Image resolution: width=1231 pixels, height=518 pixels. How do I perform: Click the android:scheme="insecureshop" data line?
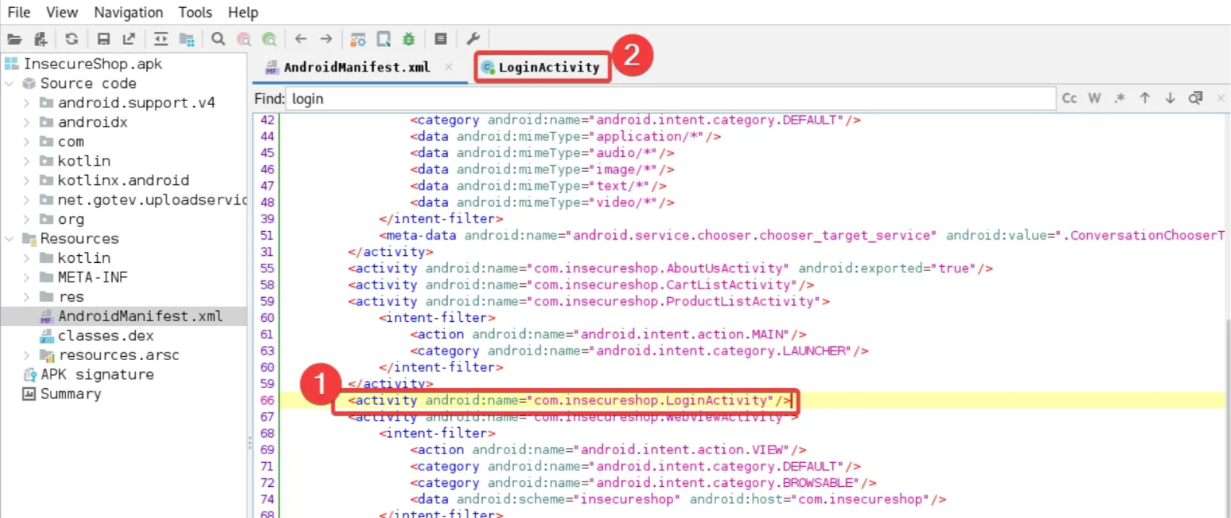[678, 499]
